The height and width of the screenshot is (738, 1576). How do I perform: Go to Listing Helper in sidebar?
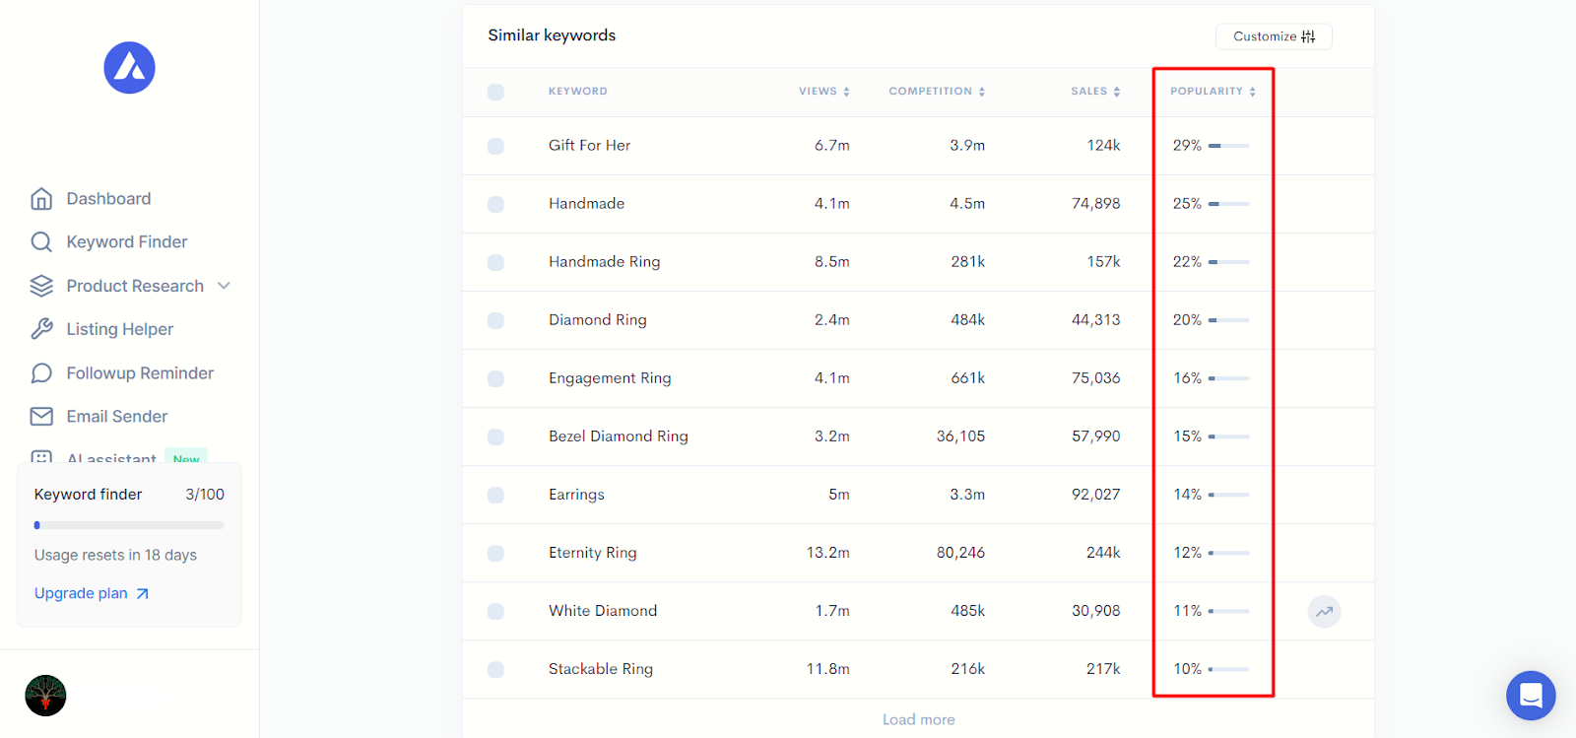point(119,329)
